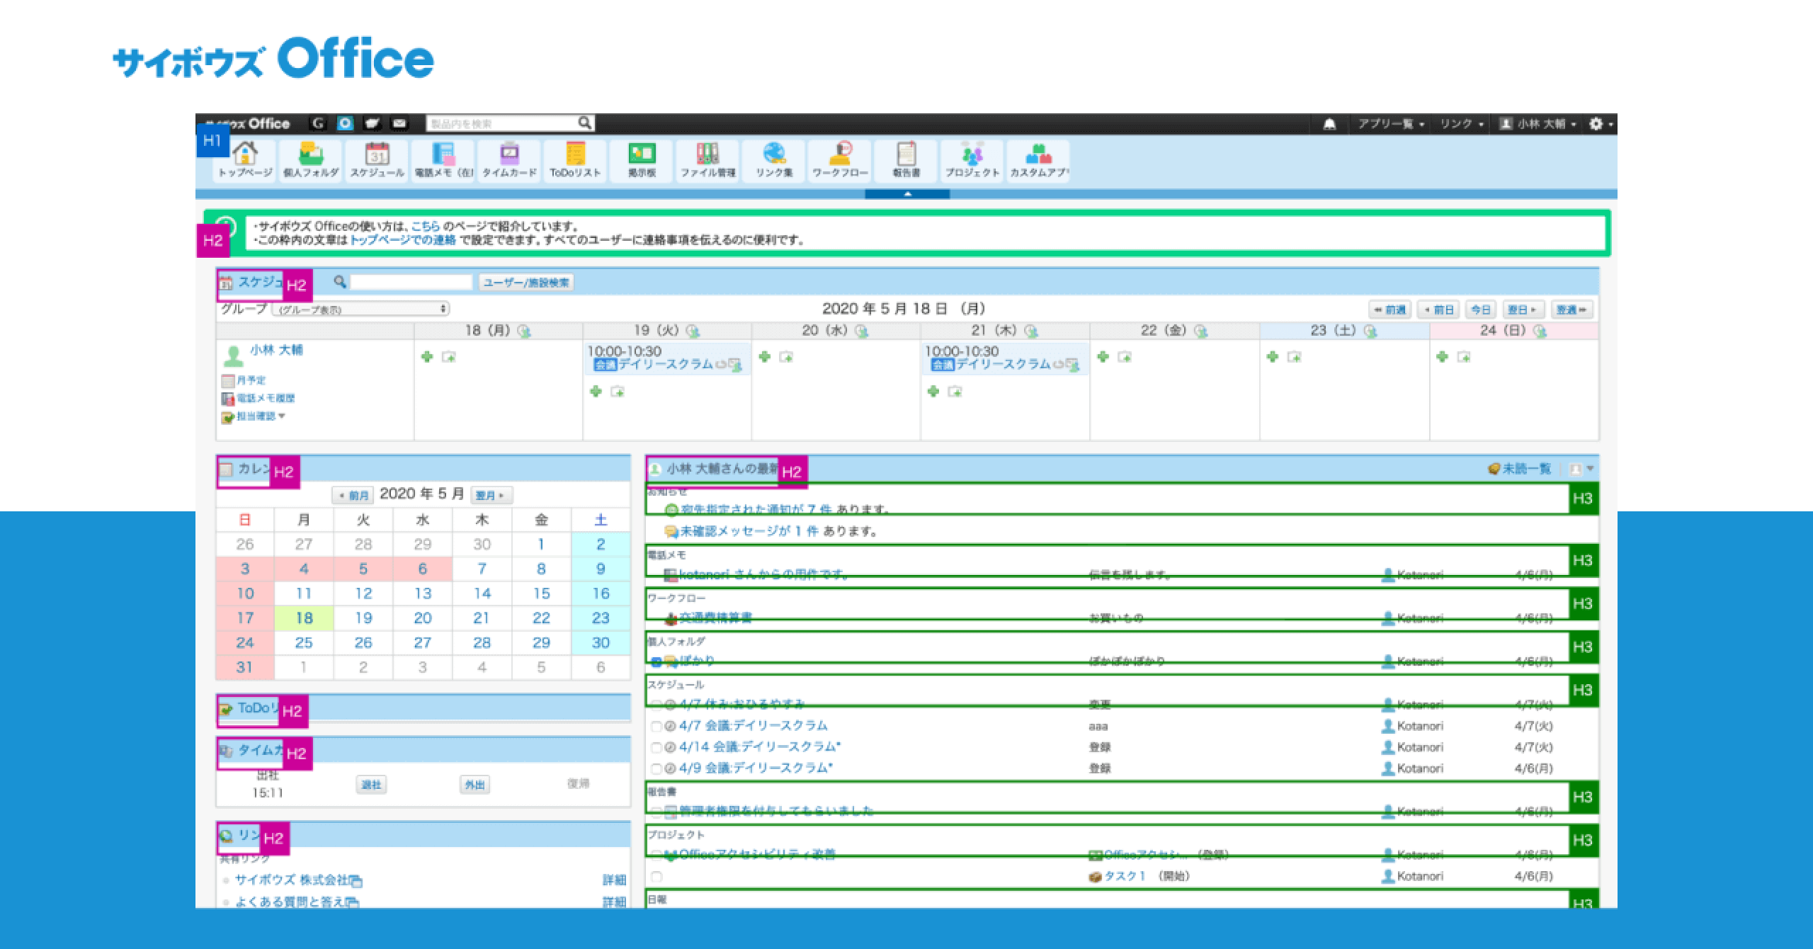Screen dimensions: 1813x949
Task: Go to previous day with 前日
Action: (x=1439, y=309)
